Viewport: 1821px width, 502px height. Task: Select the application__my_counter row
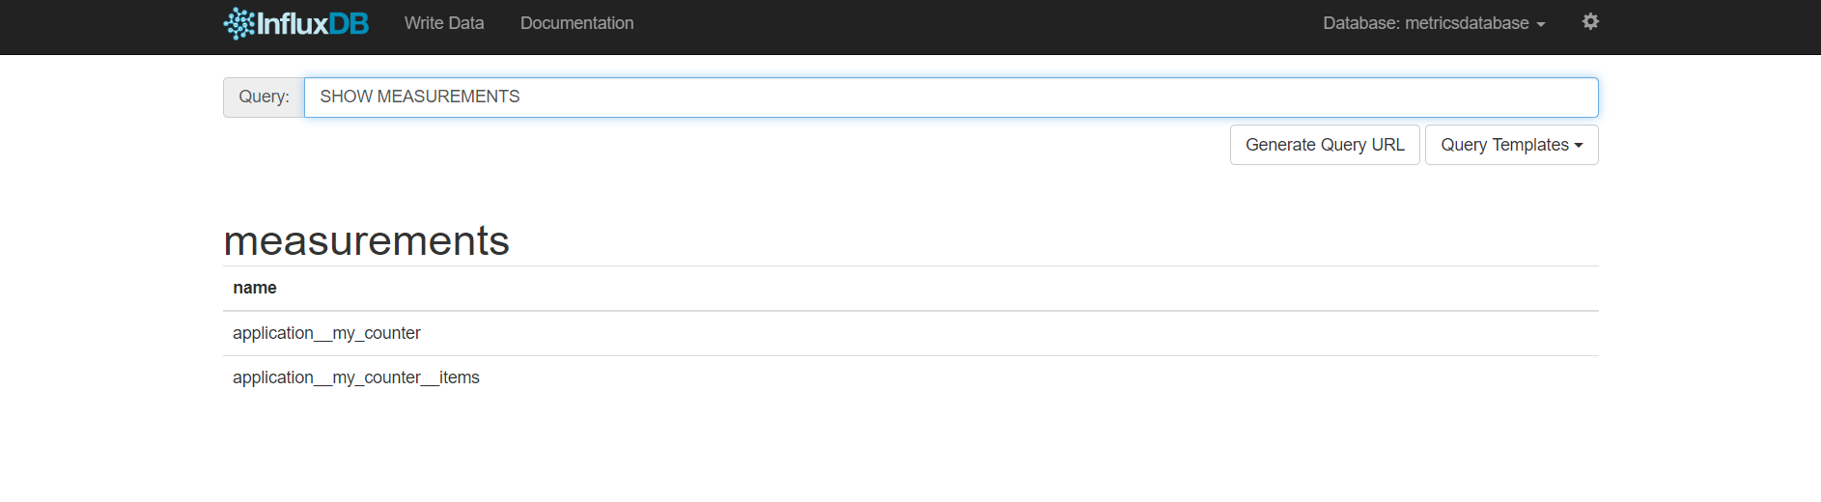[910, 333]
